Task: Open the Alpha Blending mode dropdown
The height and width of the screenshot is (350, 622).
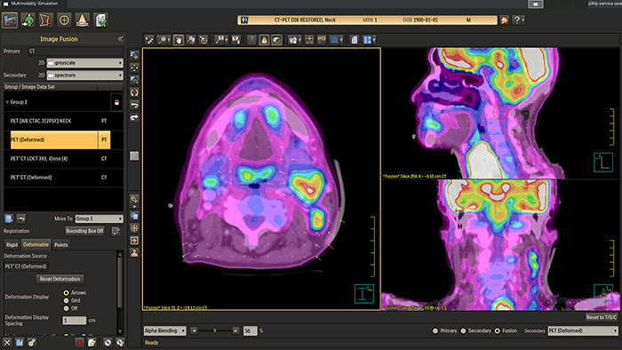Action: point(164,330)
